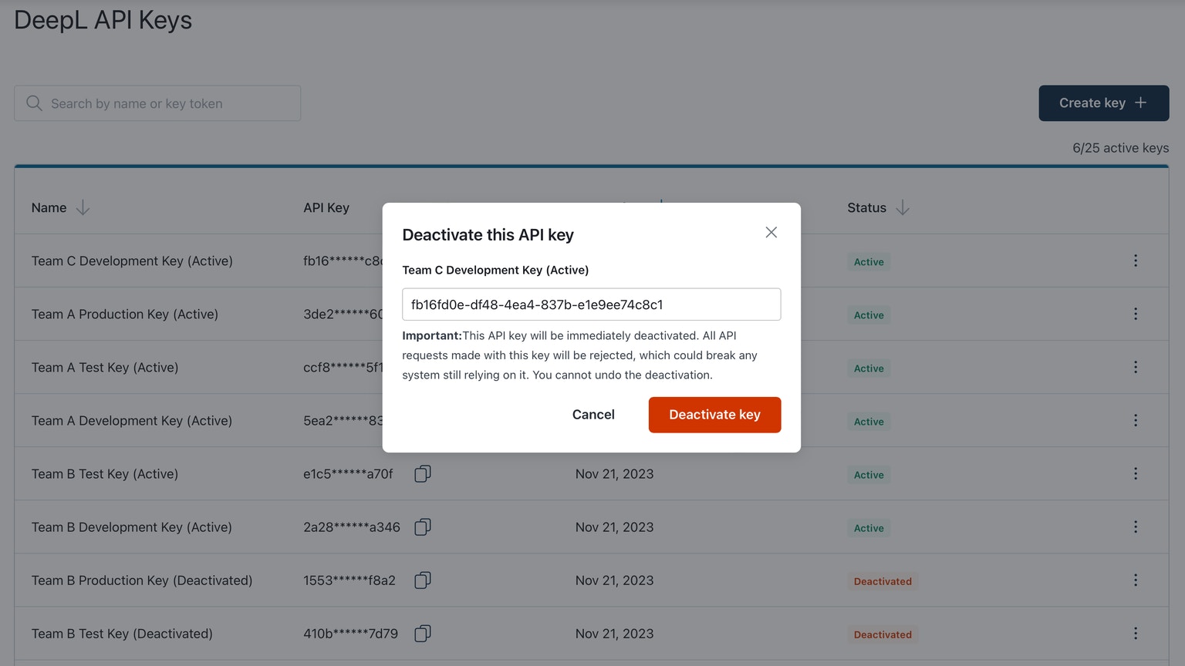Screen dimensions: 1185x666
Task: Copy the 410b deactivated key token
Action: pos(423,633)
